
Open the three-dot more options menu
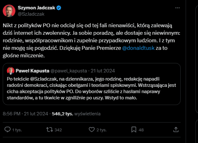point(177,8)
